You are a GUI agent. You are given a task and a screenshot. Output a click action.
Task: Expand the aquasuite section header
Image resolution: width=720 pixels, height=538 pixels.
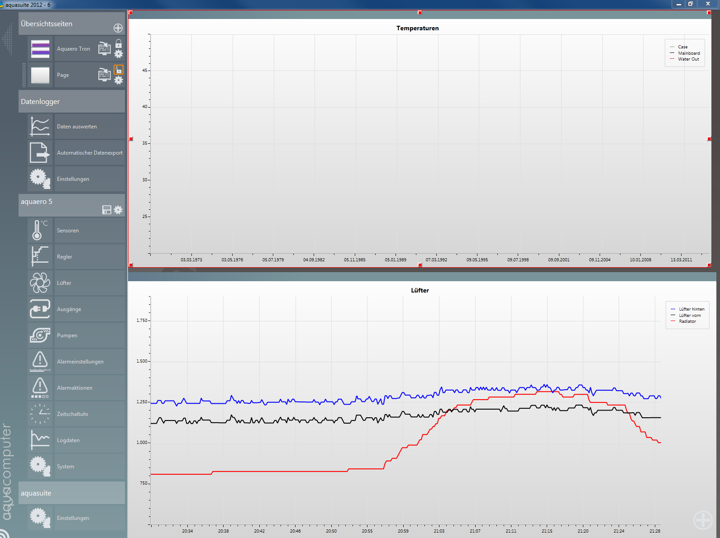tap(72, 493)
